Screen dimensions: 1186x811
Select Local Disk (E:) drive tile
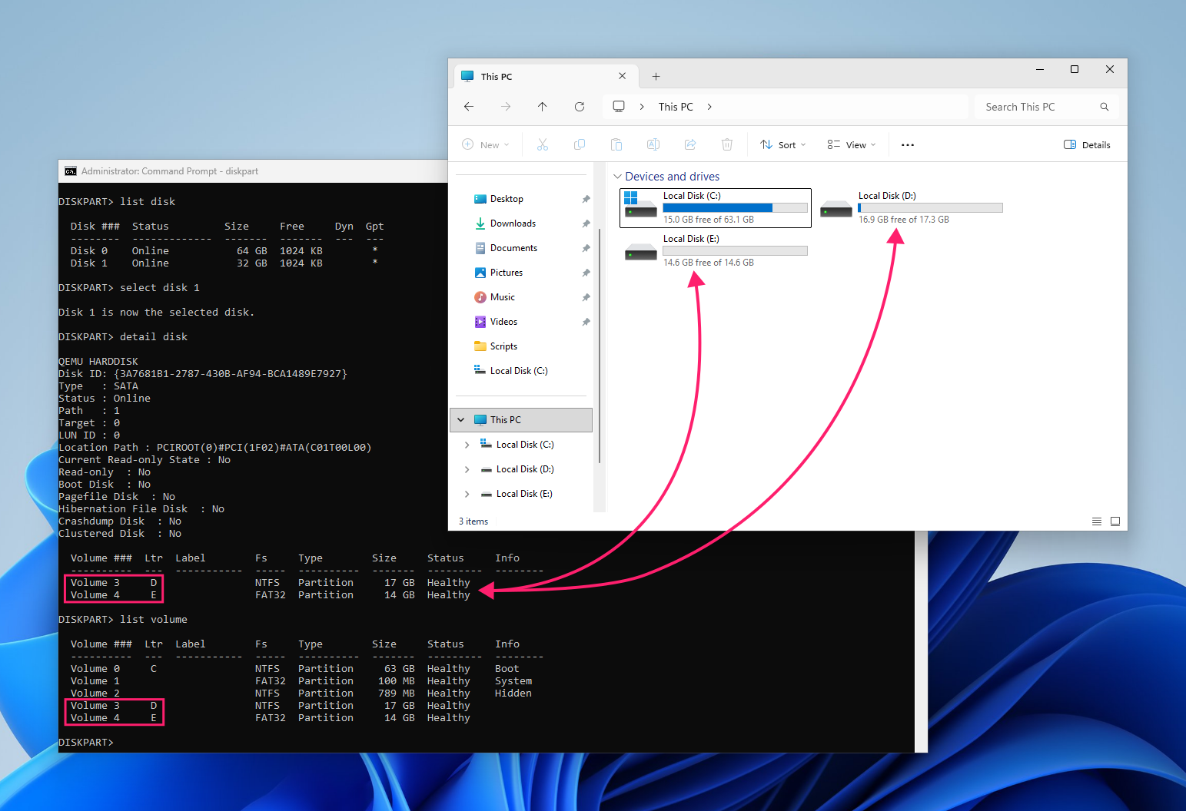pos(716,251)
